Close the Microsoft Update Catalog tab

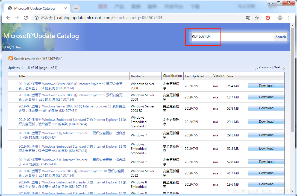[x=66, y=8]
